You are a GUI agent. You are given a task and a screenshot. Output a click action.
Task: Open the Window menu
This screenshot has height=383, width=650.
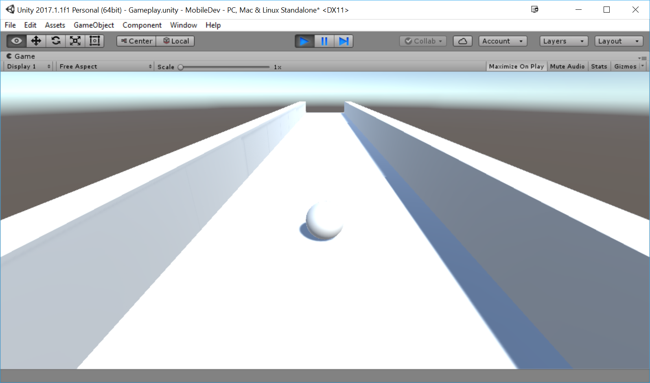click(184, 25)
